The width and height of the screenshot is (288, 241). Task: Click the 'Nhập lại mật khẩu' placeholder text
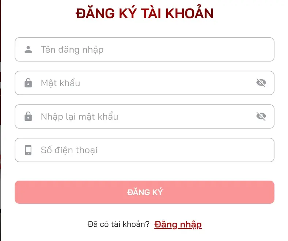(x=79, y=117)
